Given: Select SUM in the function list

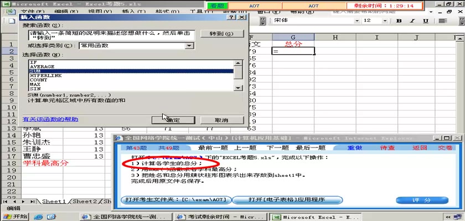Looking at the screenshot, I should (x=131, y=71).
